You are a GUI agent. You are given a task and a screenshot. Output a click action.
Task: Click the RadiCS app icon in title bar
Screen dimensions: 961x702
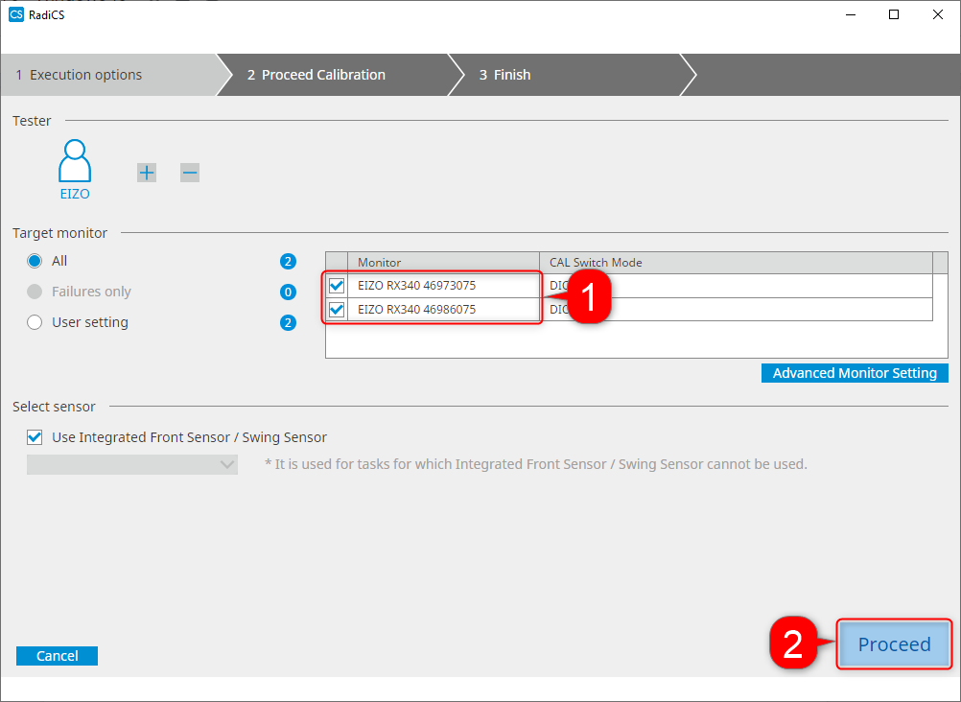16,14
